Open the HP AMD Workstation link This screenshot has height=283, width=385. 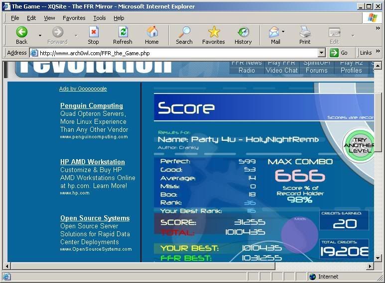(x=93, y=162)
